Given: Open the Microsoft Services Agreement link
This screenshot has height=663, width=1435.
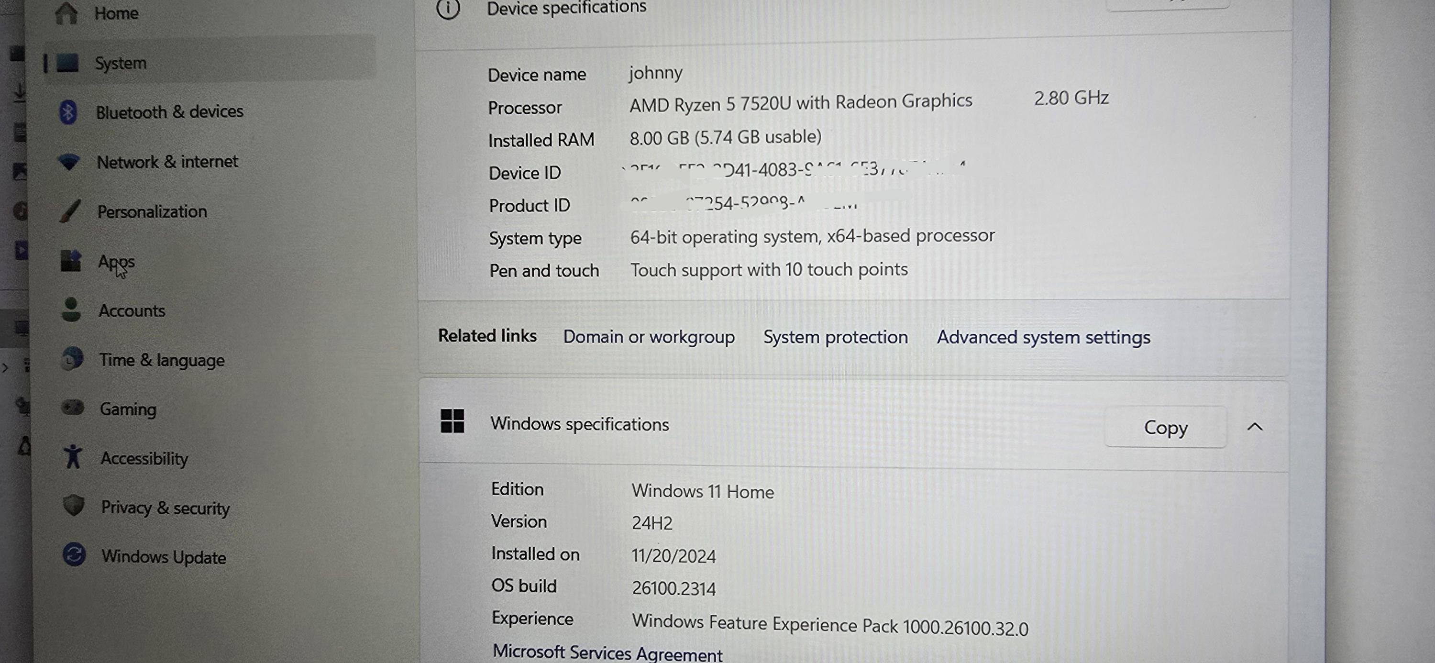Looking at the screenshot, I should (x=607, y=653).
